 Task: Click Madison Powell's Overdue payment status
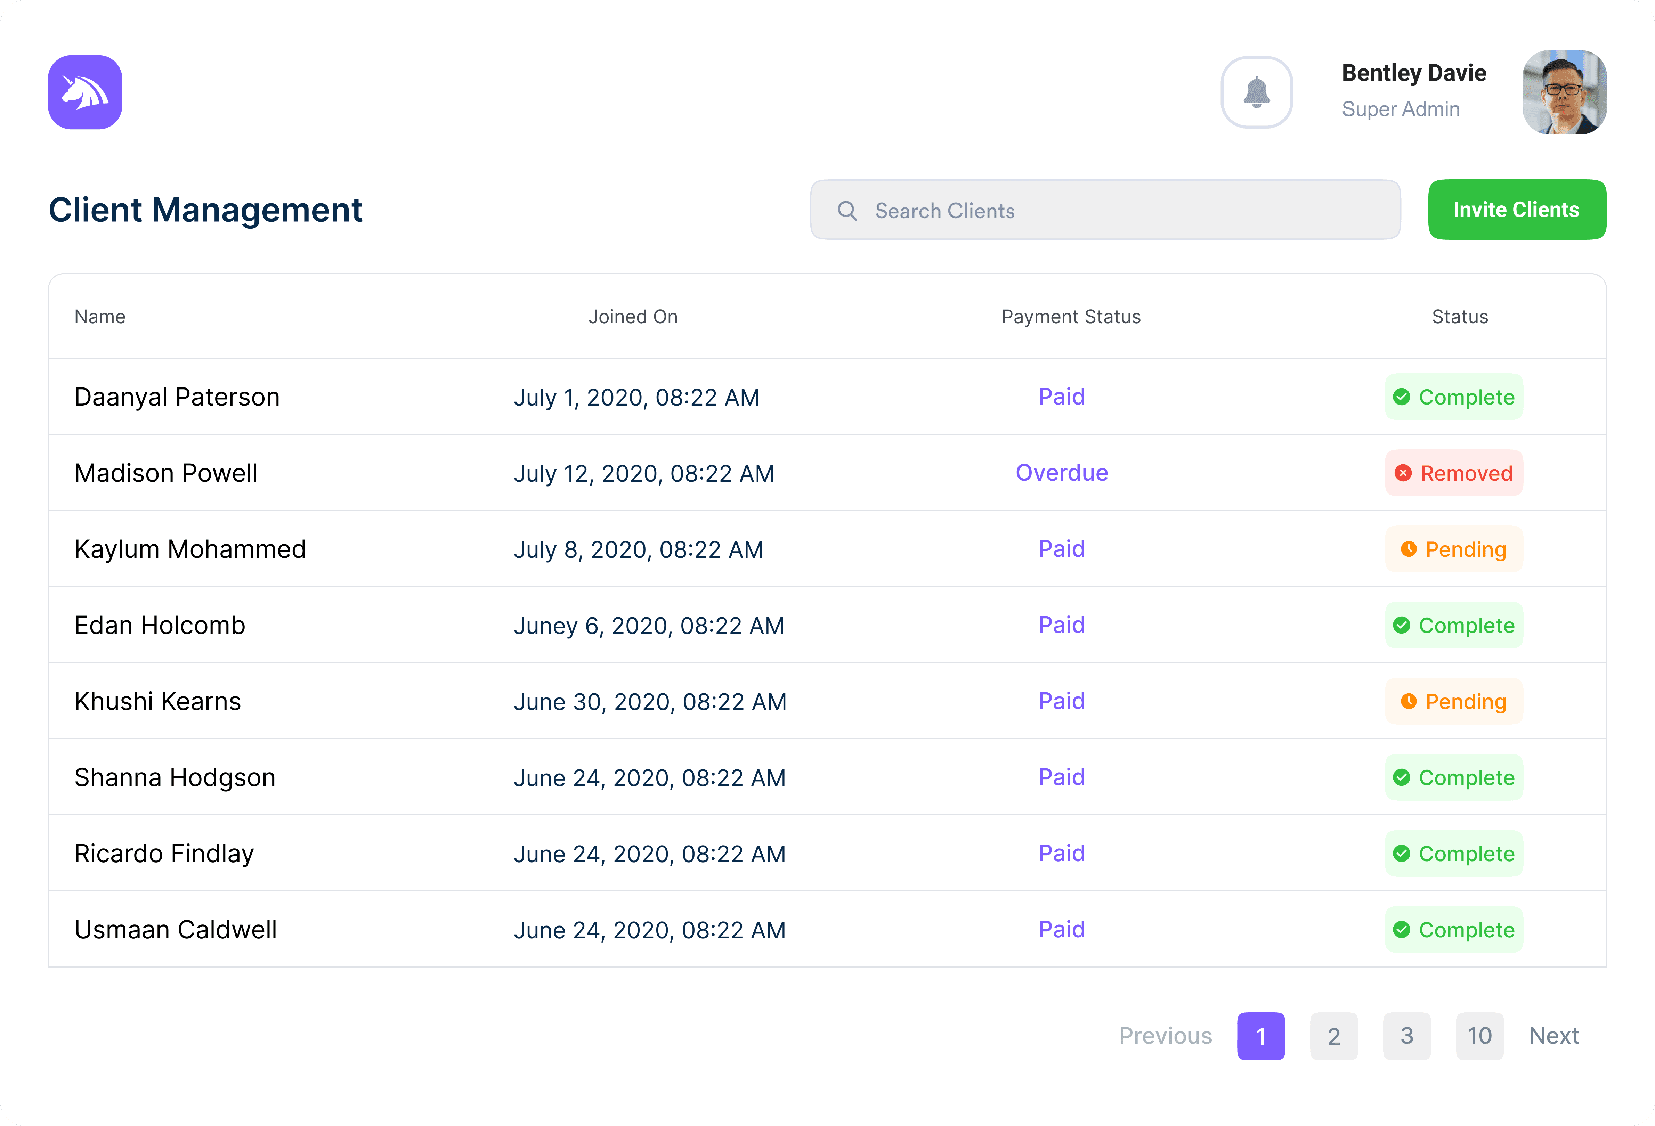coord(1061,473)
